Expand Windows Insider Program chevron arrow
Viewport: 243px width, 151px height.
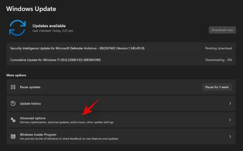[x=230, y=136]
